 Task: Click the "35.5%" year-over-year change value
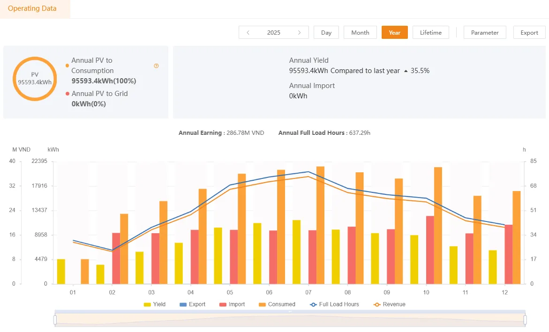point(420,71)
